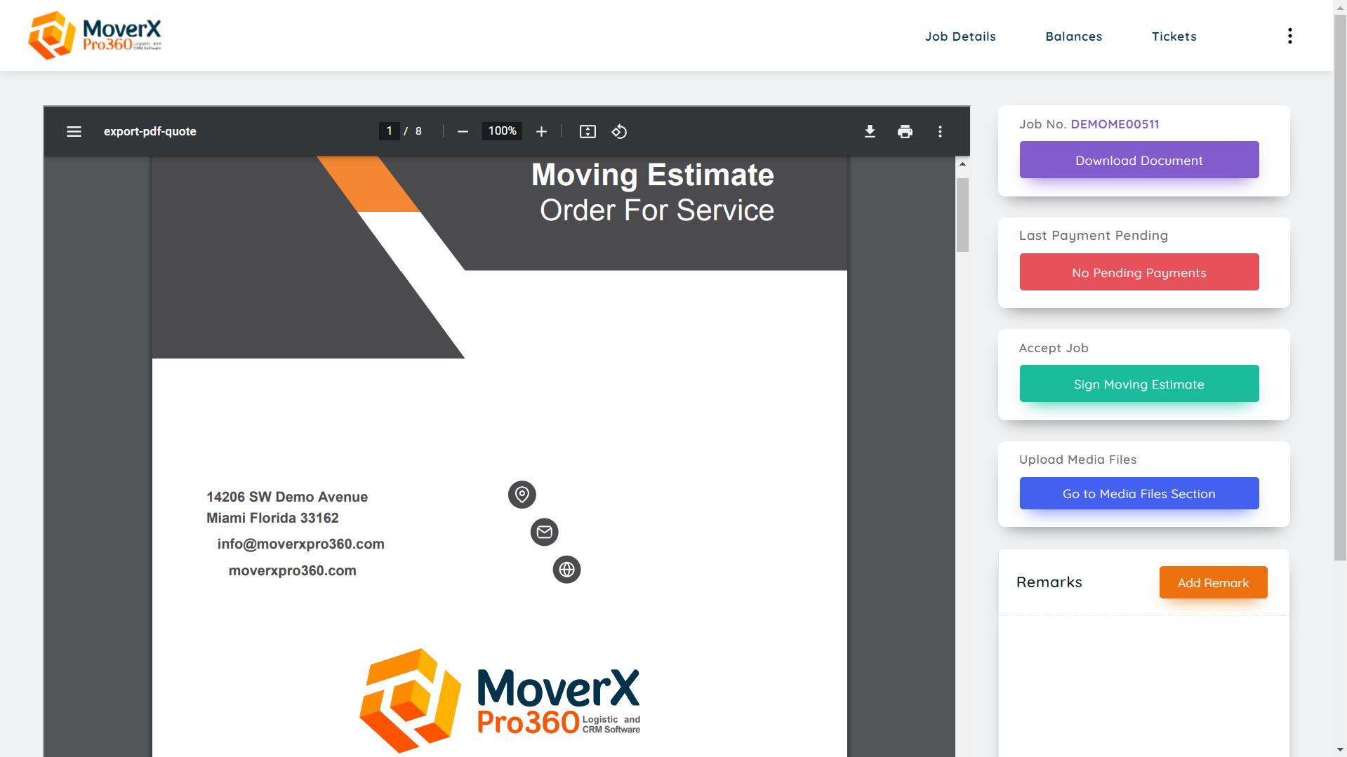This screenshot has height=757, width=1347.
Task: Switch to the Balances section
Action: 1073,36
